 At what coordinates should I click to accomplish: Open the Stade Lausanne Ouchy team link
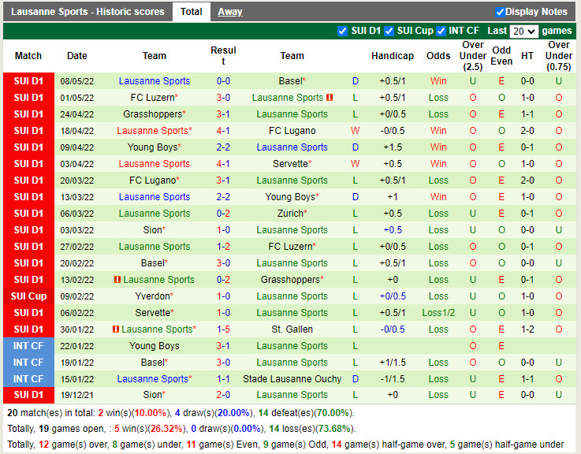point(292,379)
